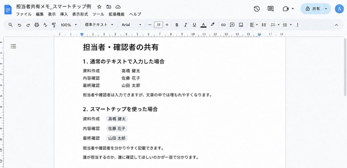Toggle italic formatting
The height and width of the screenshot is (168, 347).
point(186,25)
